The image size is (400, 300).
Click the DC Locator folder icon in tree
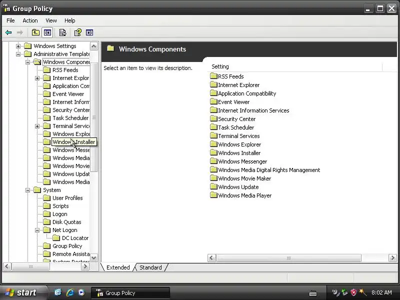56,238
